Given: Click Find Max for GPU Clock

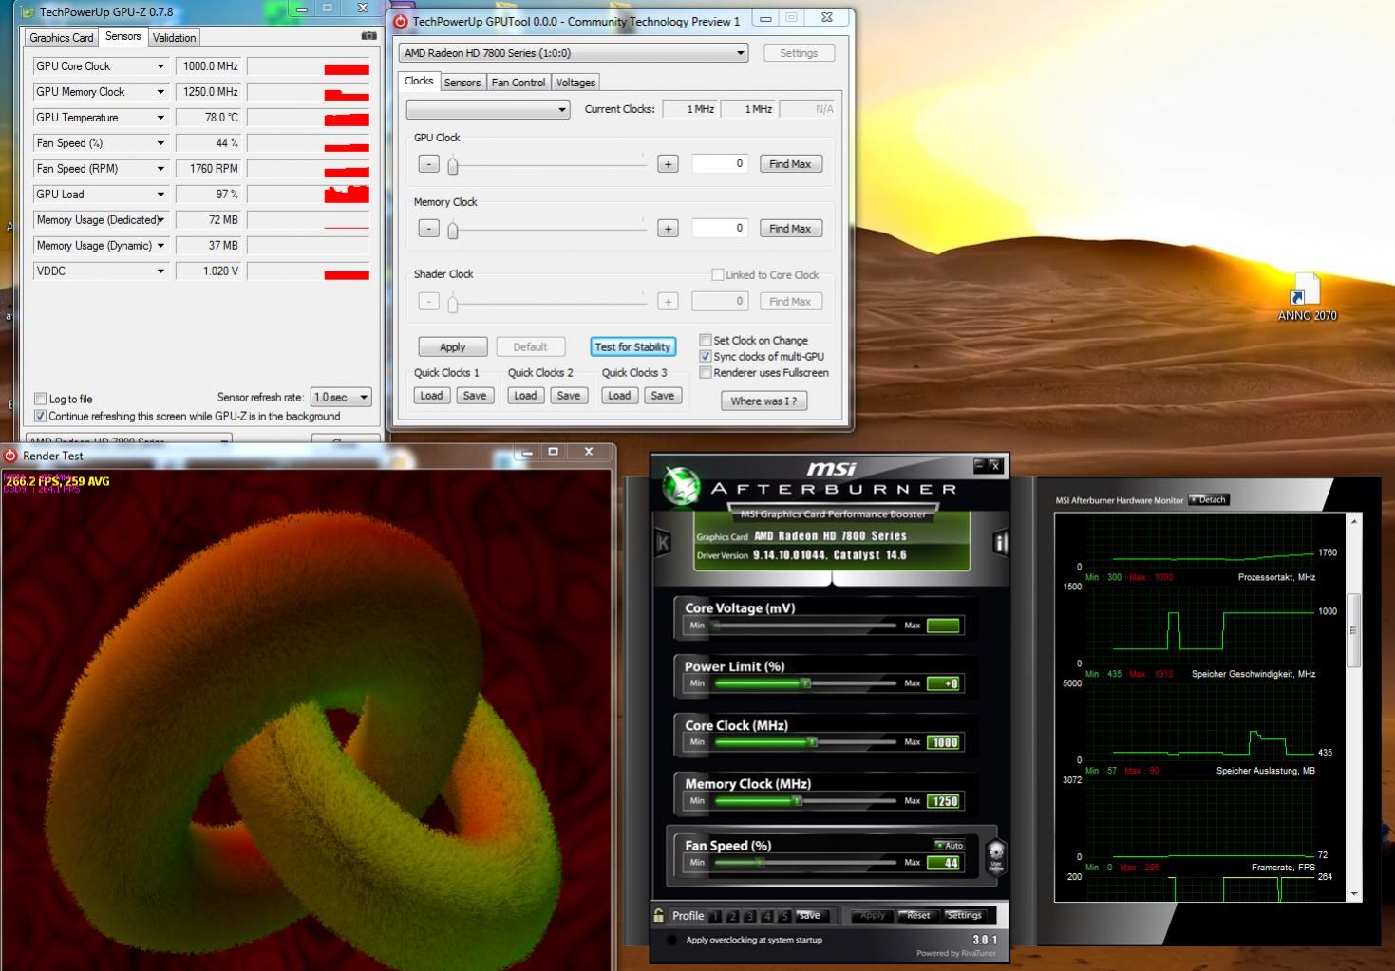Looking at the screenshot, I should pos(790,164).
